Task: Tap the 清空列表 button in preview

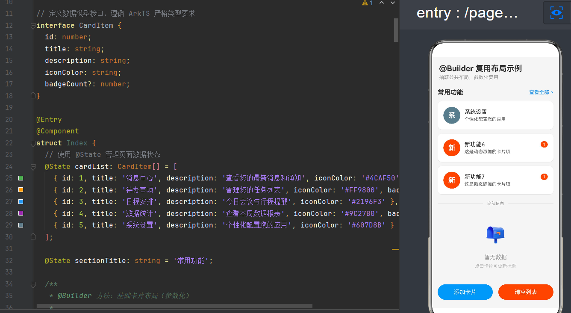Action: click(526, 292)
